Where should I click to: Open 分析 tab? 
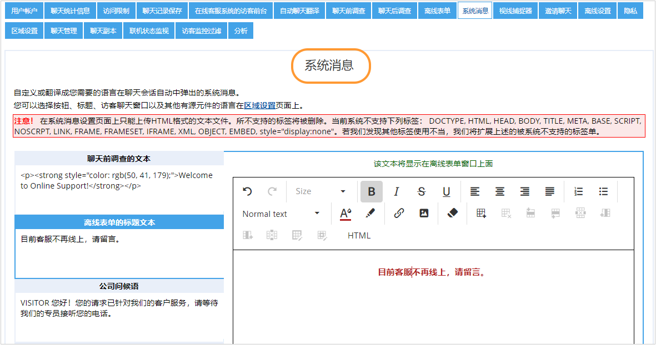(241, 31)
